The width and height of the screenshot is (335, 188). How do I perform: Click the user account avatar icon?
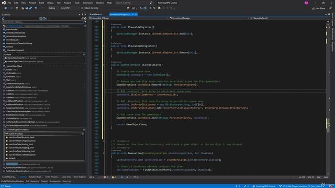tap(306, 3)
